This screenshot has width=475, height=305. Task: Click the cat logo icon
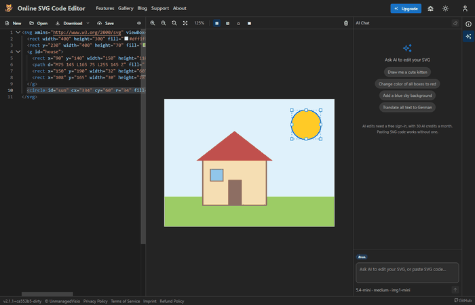[x=9, y=8]
